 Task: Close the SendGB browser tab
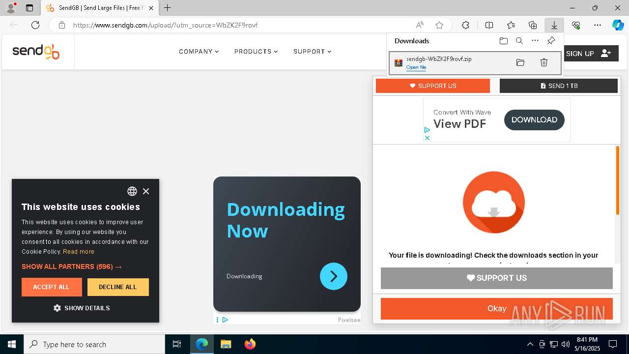(151, 8)
